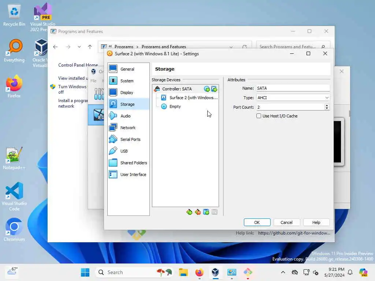375x281 pixels.
Task: Click the Storage category icon
Action: coord(113,104)
